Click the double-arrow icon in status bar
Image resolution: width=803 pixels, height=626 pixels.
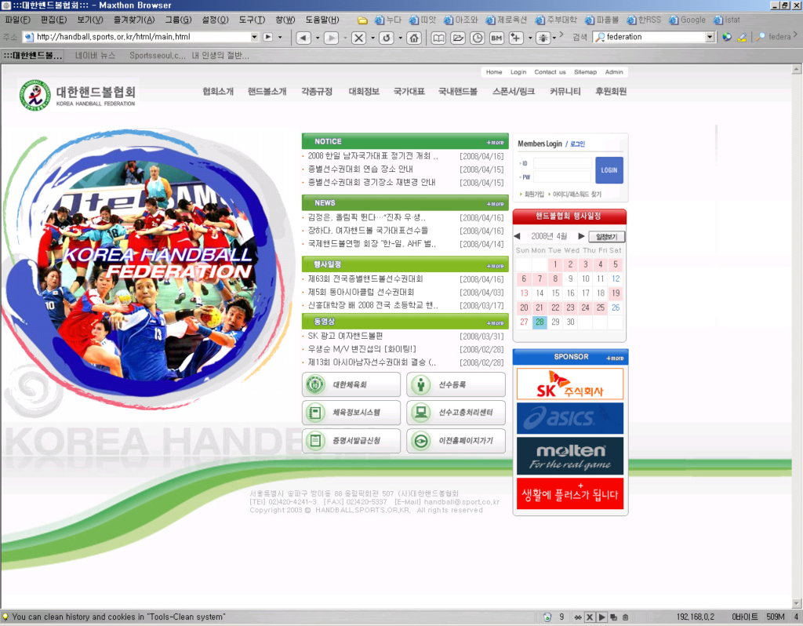[578, 617]
